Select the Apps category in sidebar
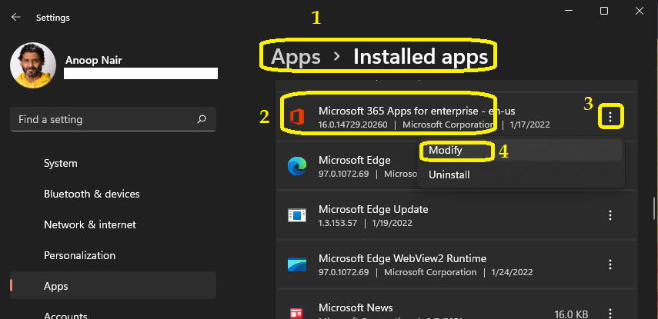 coord(113,286)
